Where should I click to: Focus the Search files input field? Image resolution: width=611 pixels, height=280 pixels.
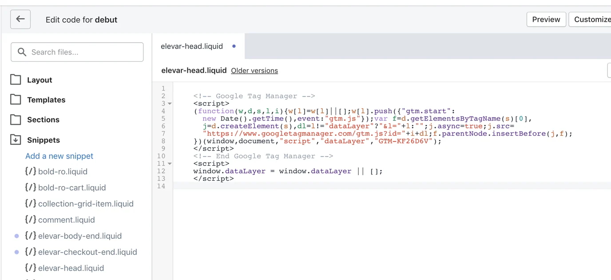pos(77,52)
